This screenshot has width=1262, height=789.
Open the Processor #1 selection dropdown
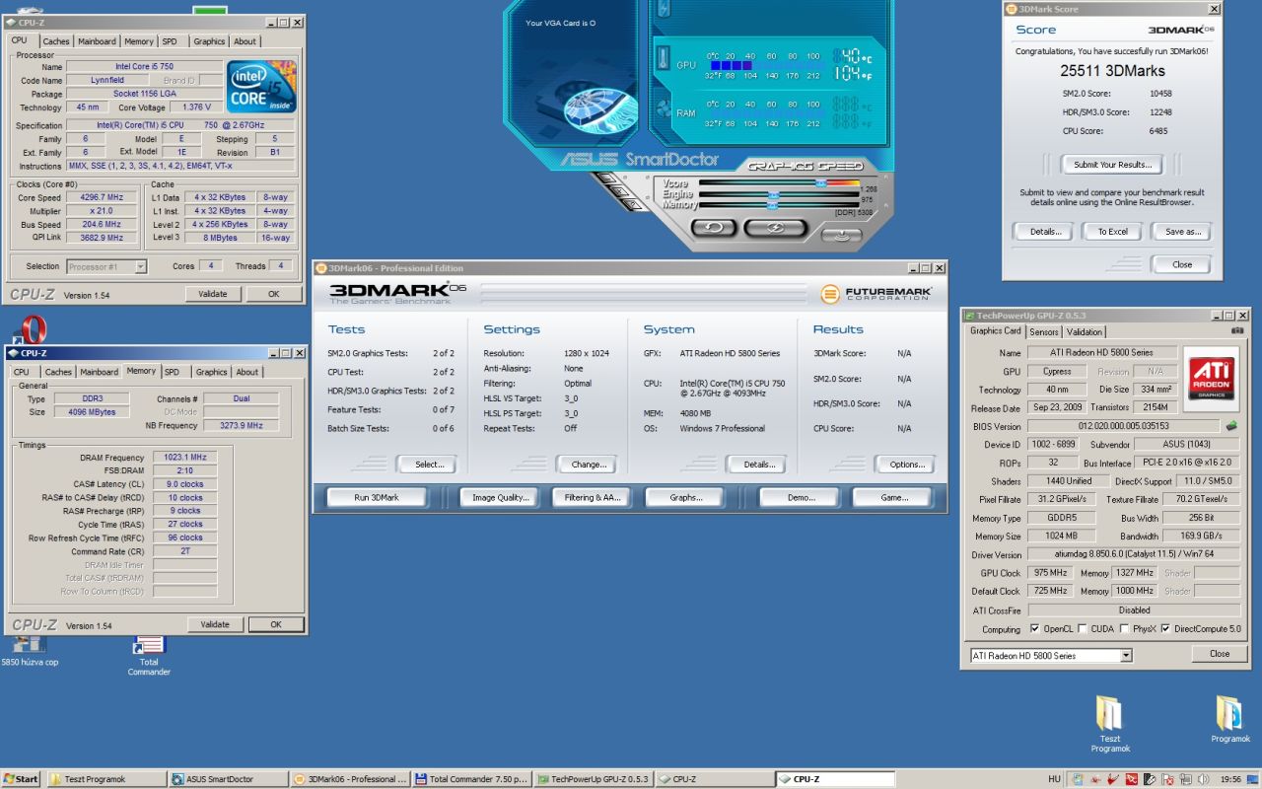pos(140,266)
